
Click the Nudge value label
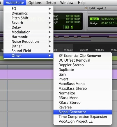click(x=94, y=23)
